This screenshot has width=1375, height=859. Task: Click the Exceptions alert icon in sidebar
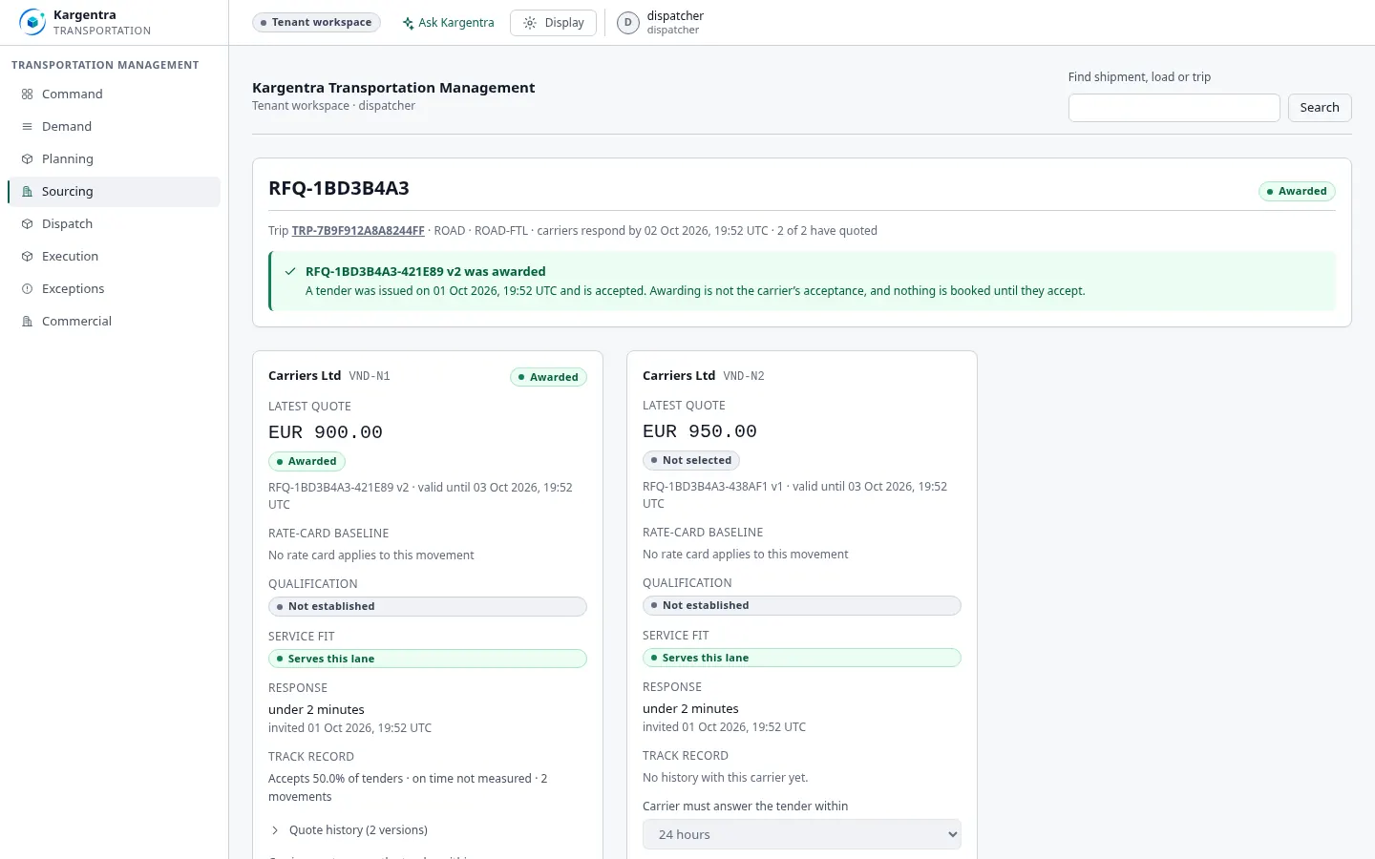27,289
